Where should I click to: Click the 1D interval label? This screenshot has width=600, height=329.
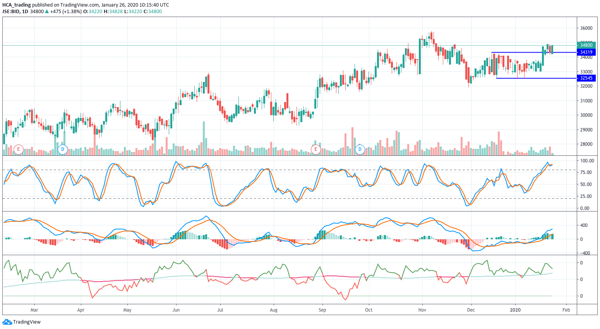(25, 12)
